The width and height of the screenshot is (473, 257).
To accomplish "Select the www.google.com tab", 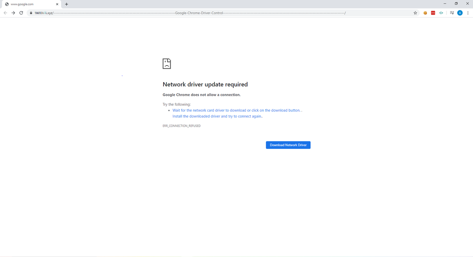I will [x=31, y=4].
